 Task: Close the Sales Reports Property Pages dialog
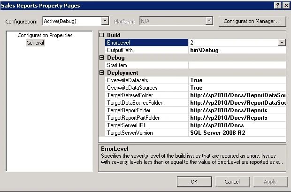click(286, 6)
